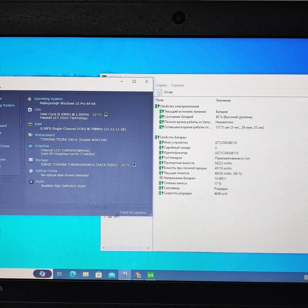The image size is (308, 308).
Task: Click the Task View taskbar button
Action: [59, 274]
